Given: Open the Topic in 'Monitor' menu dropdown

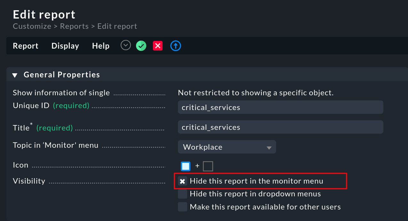Looking at the screenshot, I should (227, 147).
